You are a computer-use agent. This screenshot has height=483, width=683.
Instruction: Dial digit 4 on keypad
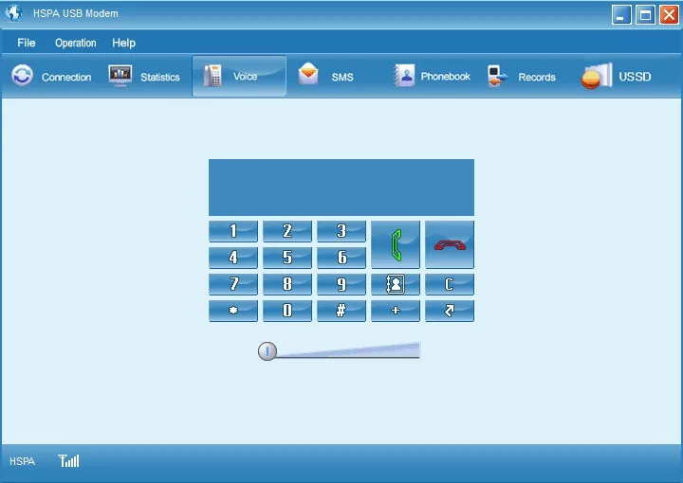coord(233,258)
